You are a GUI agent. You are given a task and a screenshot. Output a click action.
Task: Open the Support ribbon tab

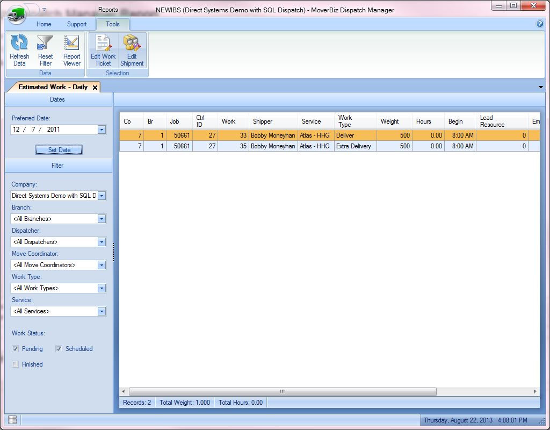[77, 24]
